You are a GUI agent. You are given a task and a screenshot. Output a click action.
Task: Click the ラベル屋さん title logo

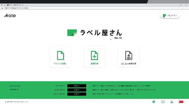[94, 33]
